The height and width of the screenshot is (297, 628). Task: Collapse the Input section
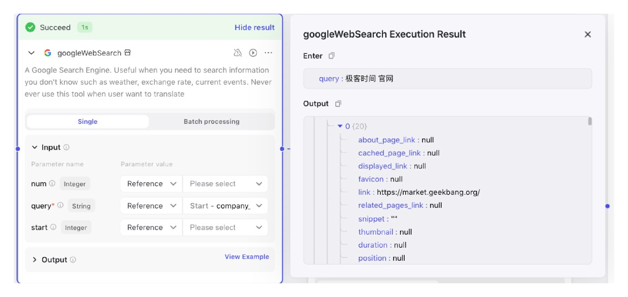pyautogui.click(x=35, y=147)
